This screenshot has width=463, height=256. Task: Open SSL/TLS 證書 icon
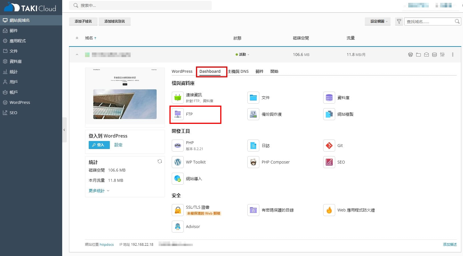pos(178,210)
